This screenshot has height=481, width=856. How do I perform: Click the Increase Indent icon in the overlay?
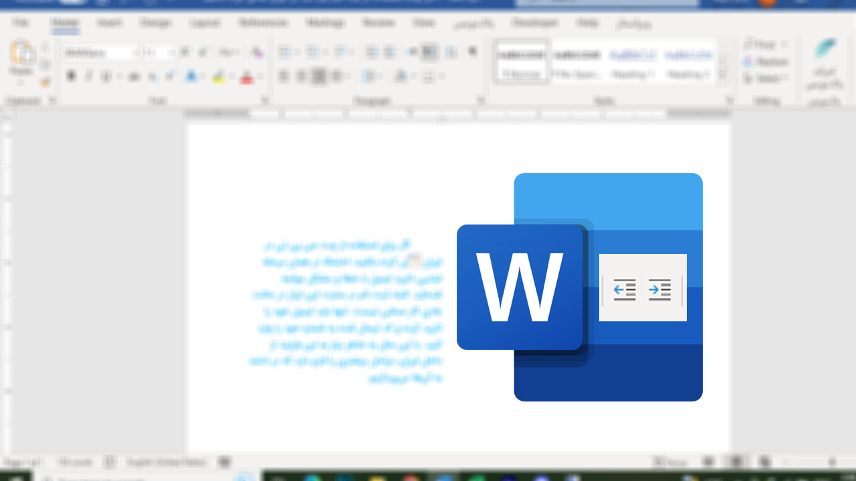[659, 289]
